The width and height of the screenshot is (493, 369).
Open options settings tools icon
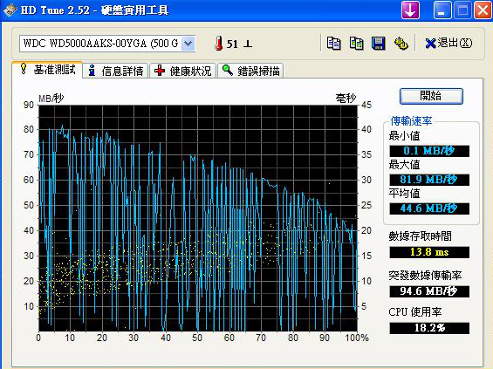coord(401,43)
